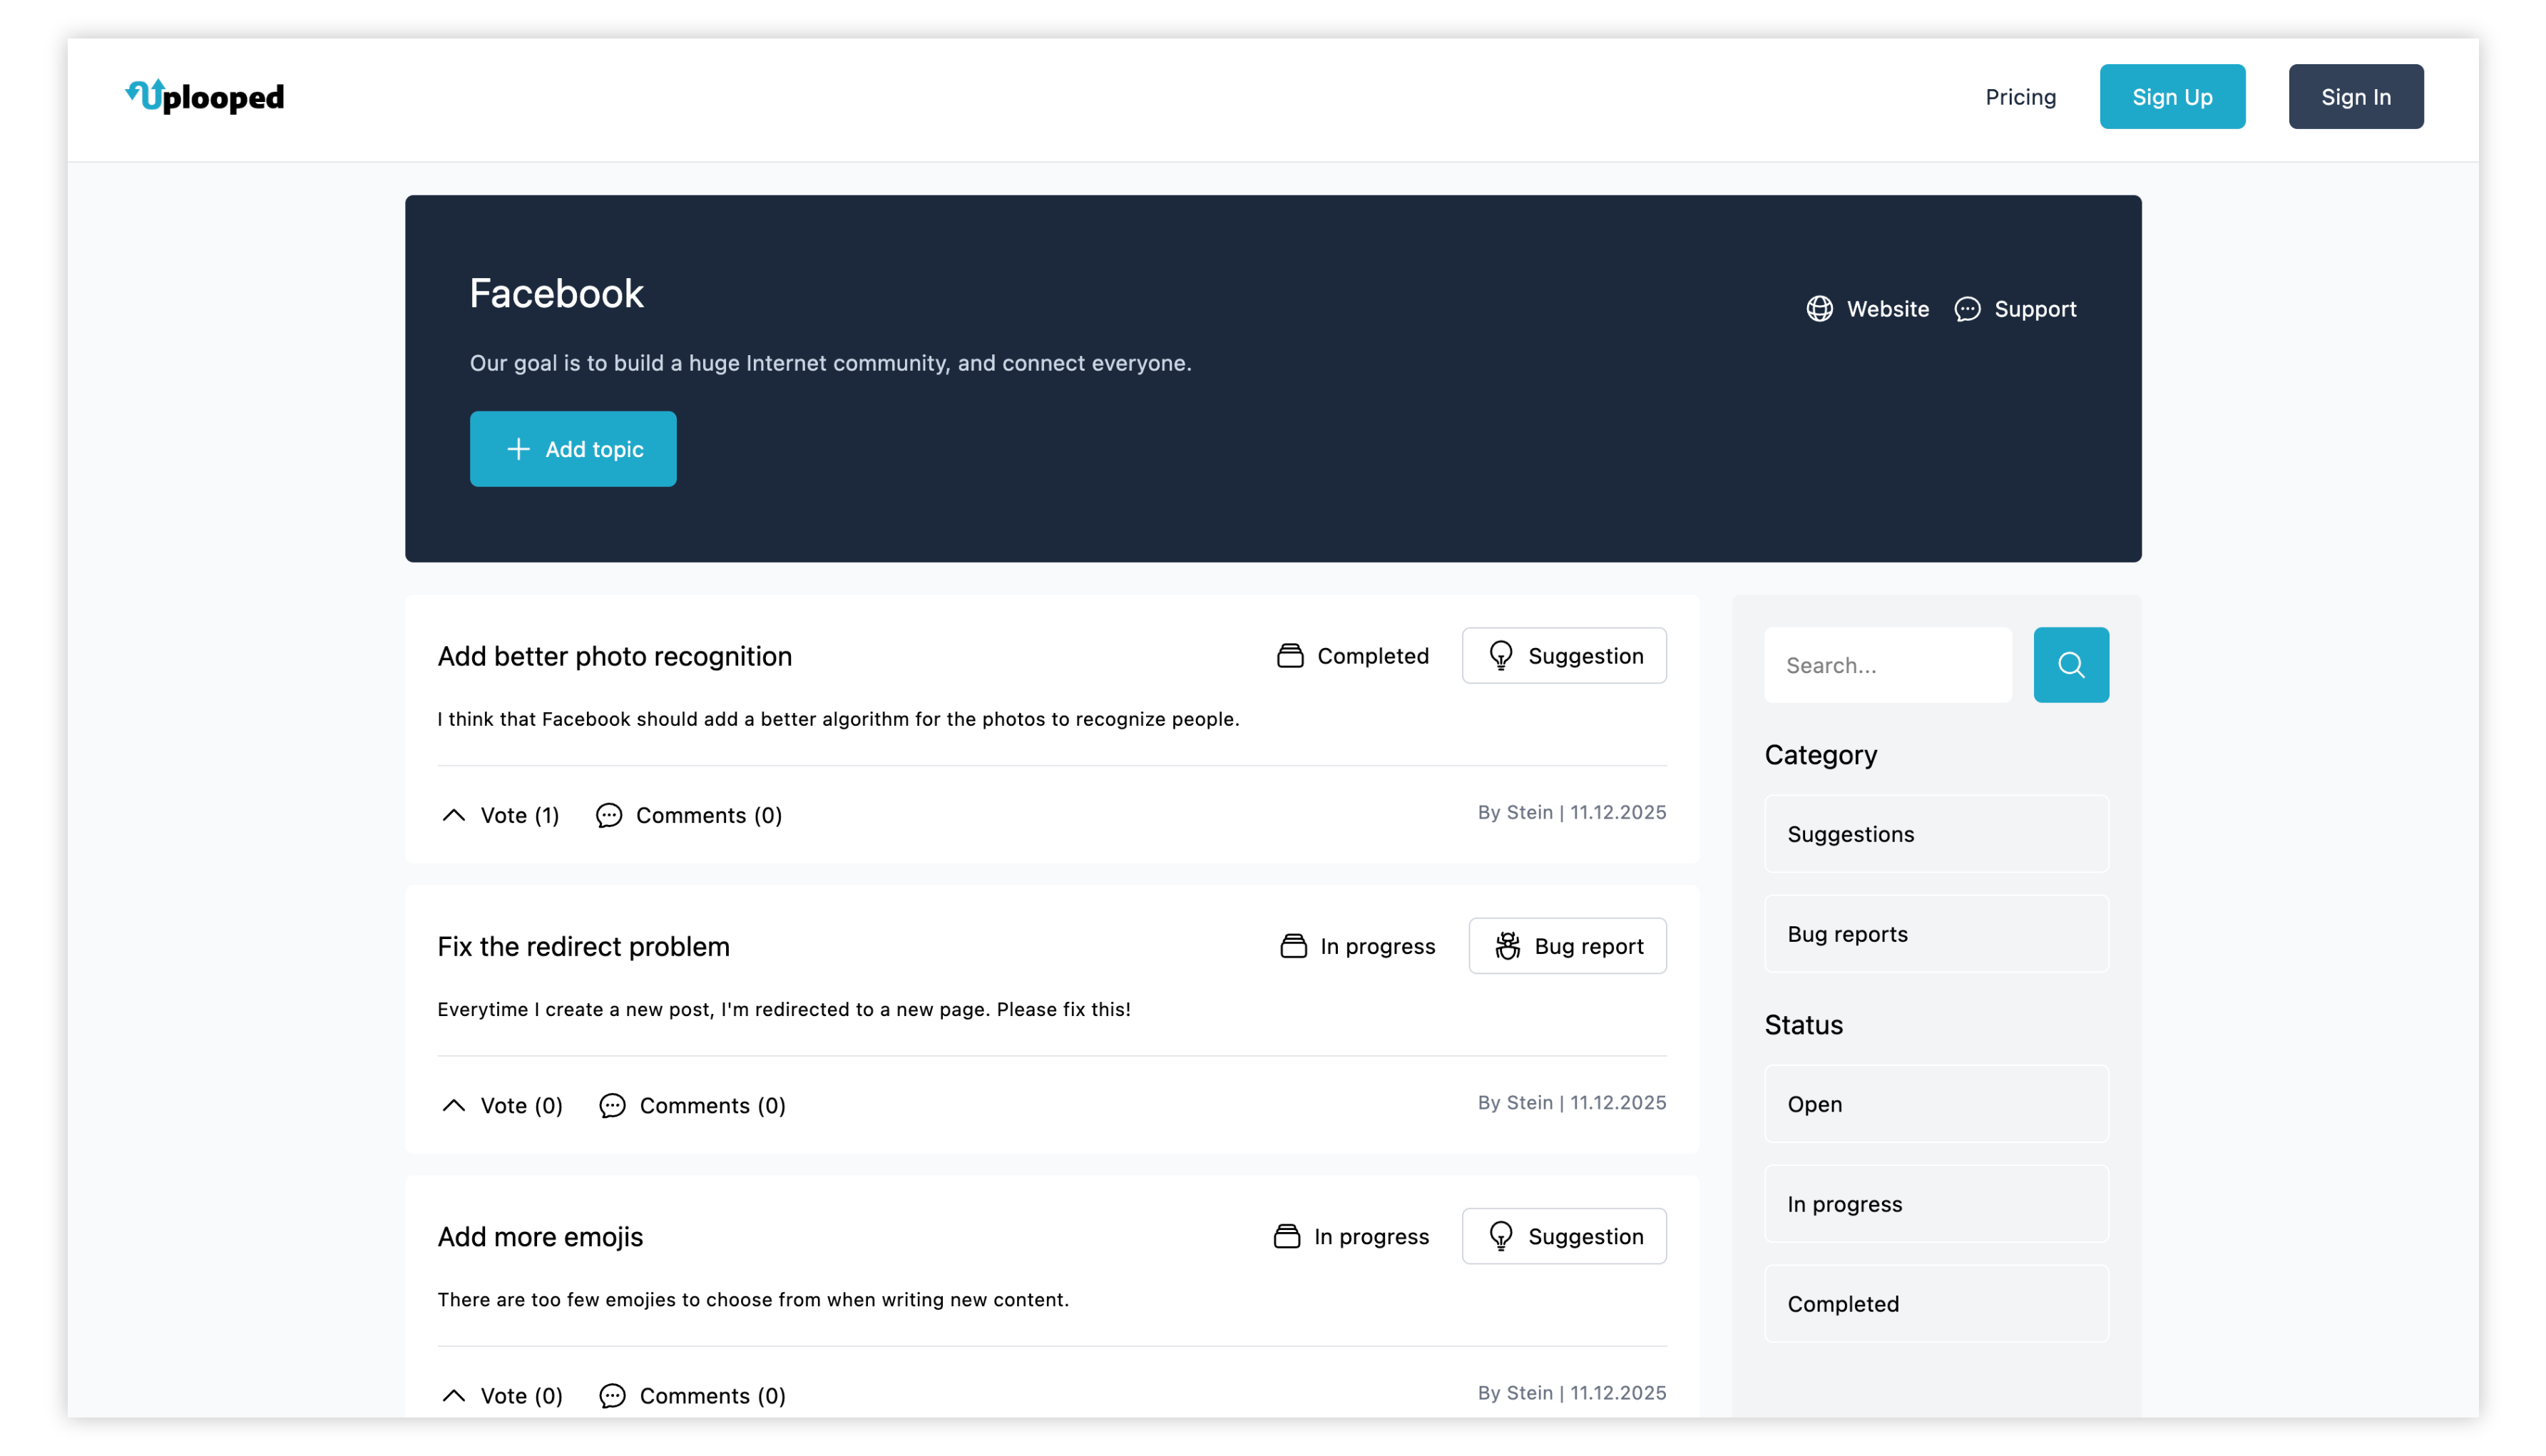Viewport: 2546px width, 1456px height.
Task: Expand votes chevron on Fix the redirect problem
Action: 455,1106
